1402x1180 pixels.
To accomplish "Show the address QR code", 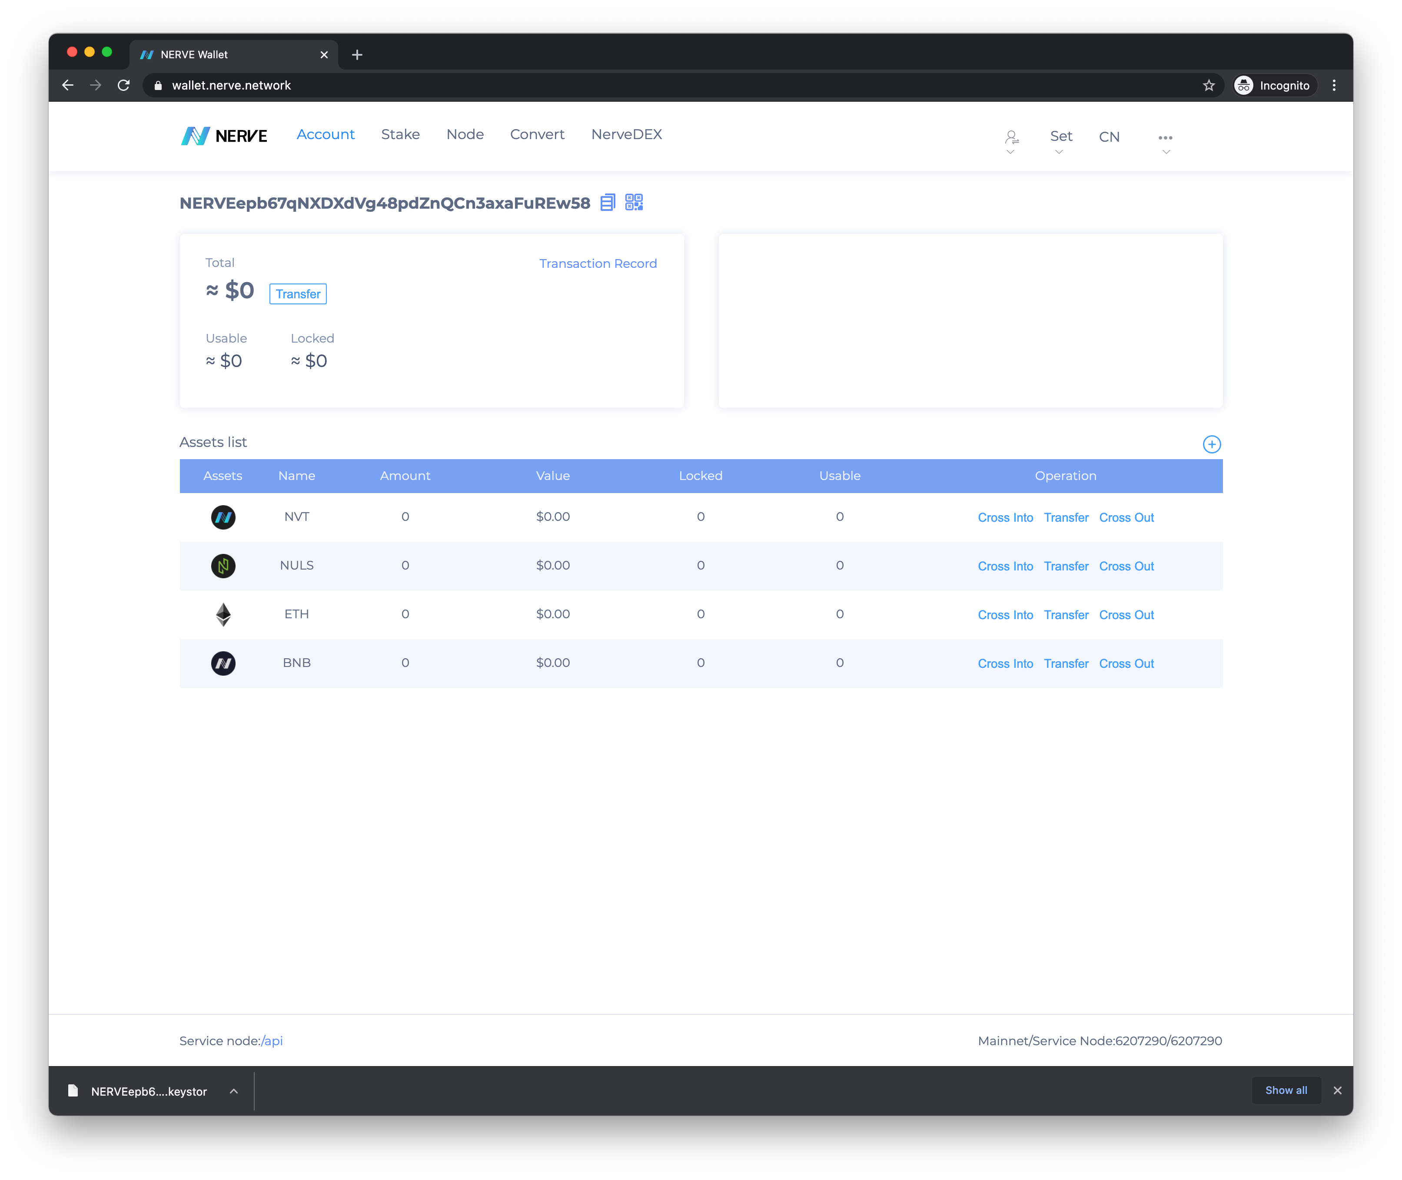I will 634,203.
